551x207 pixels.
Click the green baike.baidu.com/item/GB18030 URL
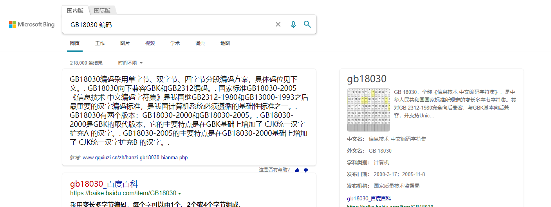tap(123, 193)
